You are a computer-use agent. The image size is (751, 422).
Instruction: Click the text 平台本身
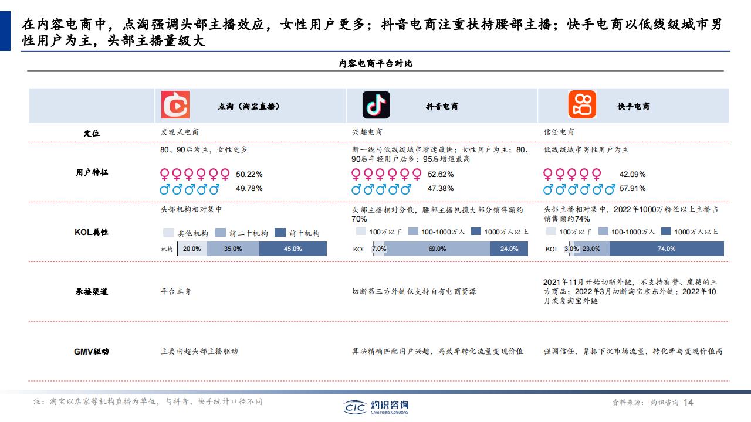coord(175,291)
